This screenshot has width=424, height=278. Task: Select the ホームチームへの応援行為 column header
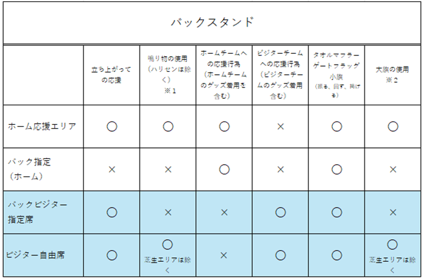coord(224,74)
